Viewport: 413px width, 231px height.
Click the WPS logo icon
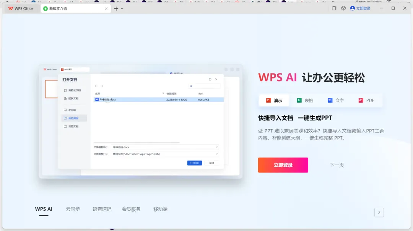[x=11, y=8]
